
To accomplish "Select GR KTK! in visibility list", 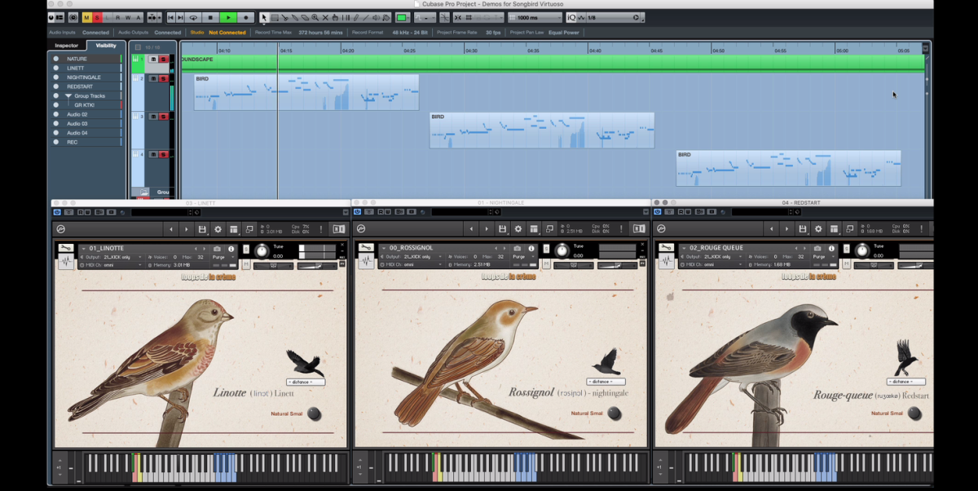I will pyautogui.click(x=86, y=105).
